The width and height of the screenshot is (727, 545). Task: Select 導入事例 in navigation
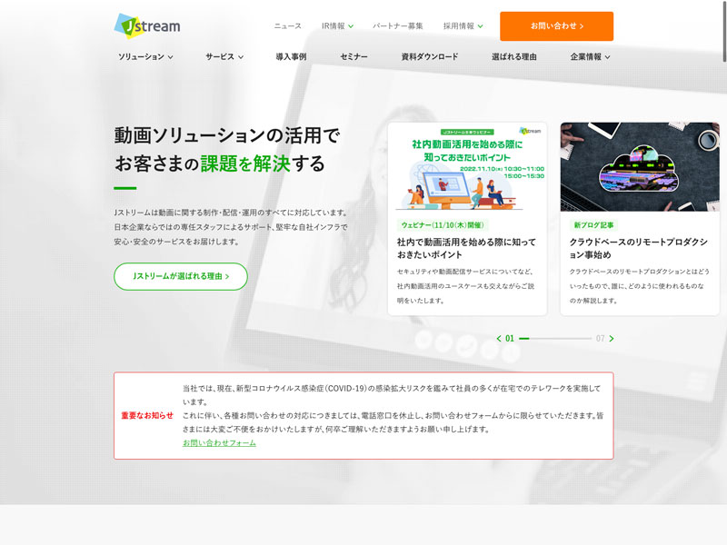coord(291,56)
